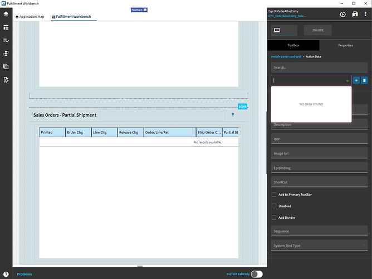This screenshot has height=279, width=372.
Task: Click the grid filter funnel icon
Action: pos(233,115)
